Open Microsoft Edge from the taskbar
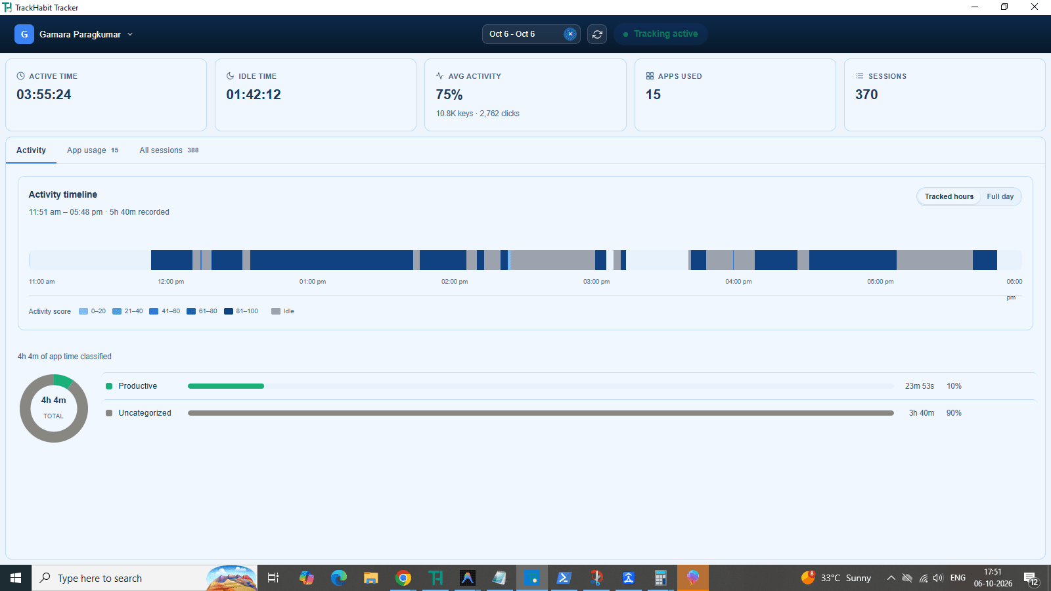This screenshot has width=1051, height=591. coord(339,578)
